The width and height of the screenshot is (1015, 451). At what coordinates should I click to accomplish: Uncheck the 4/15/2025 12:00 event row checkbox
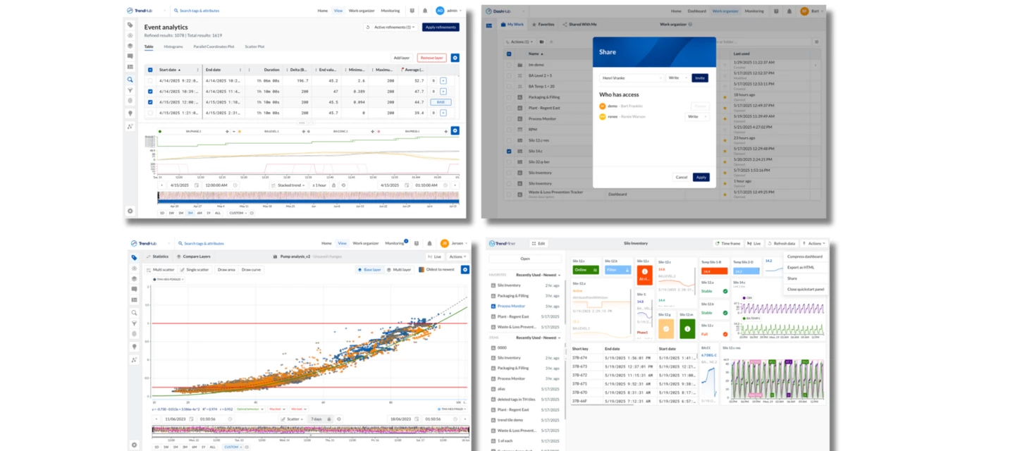click(x=150, y=102)
